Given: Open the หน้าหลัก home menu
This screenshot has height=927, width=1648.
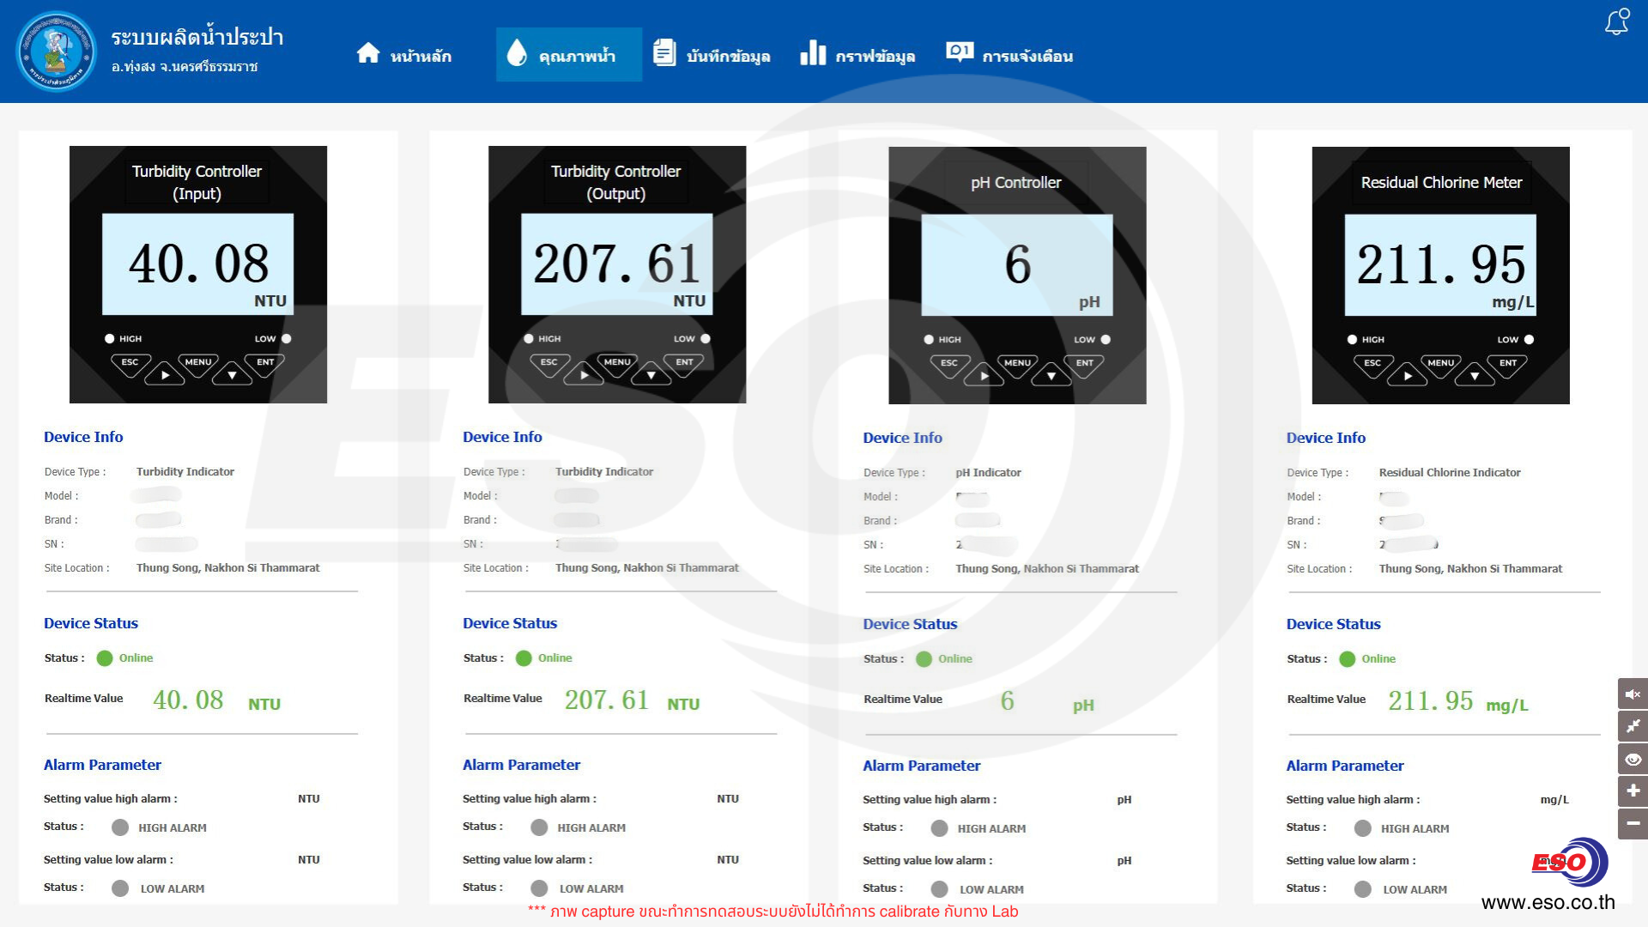Looking at the screenshot, I should tap(404, 55).
